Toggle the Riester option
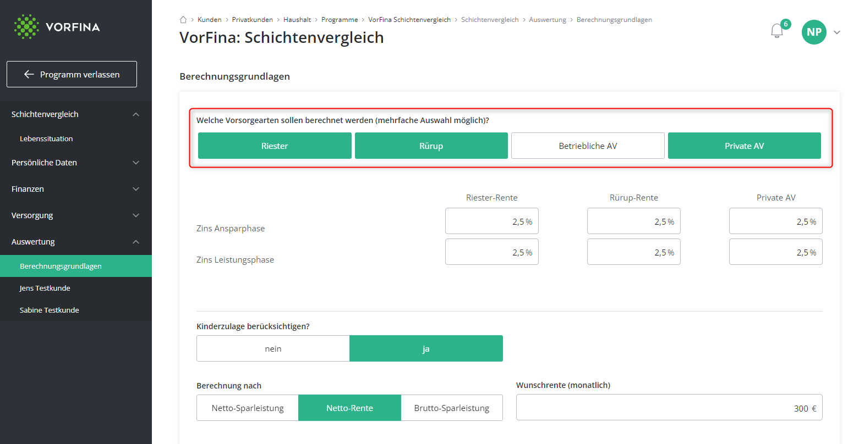Image resolution: width=859 pixels, height=444 pixels. 275,146
